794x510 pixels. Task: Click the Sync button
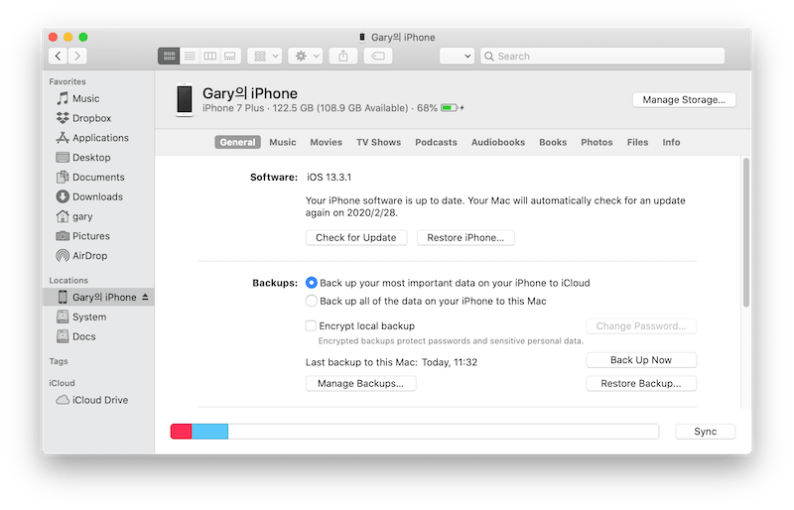pos(705,432)
